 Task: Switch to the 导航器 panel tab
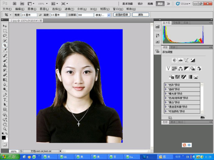(x=176, y=23)
